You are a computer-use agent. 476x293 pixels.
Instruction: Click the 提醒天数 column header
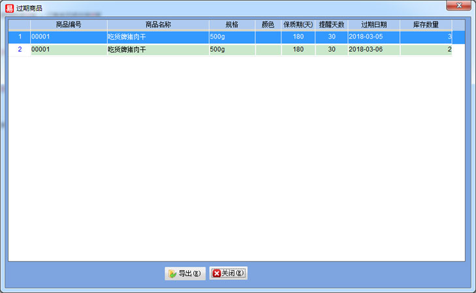click(x=331, y=24)
